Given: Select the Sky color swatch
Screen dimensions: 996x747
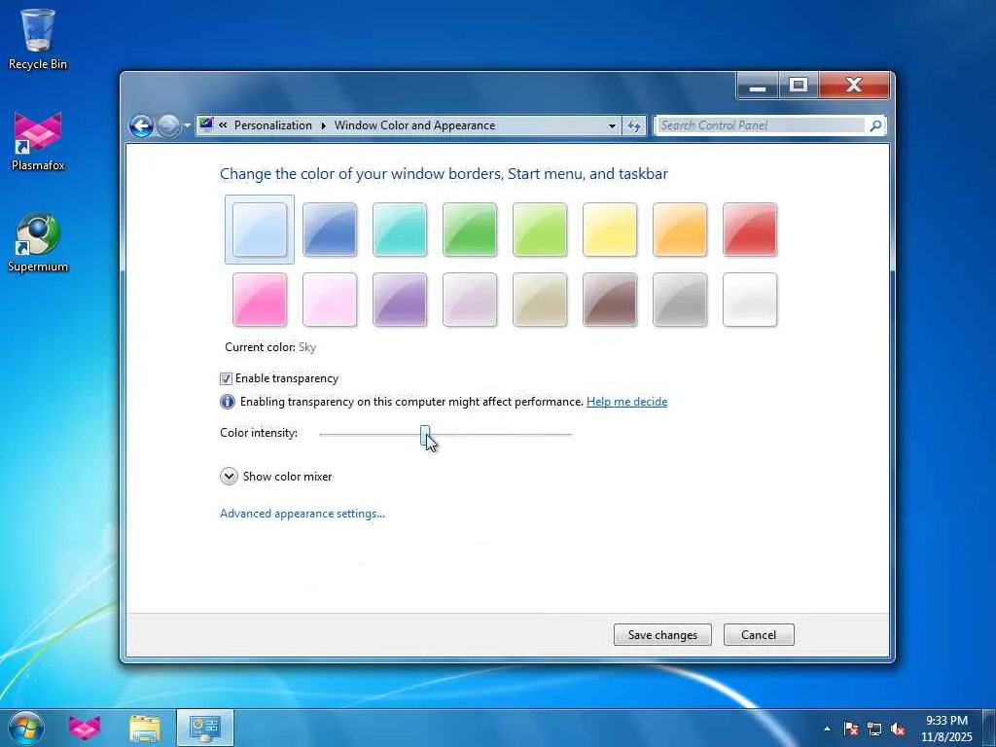Looking at the screenshot, I should (x=259, y=230).
